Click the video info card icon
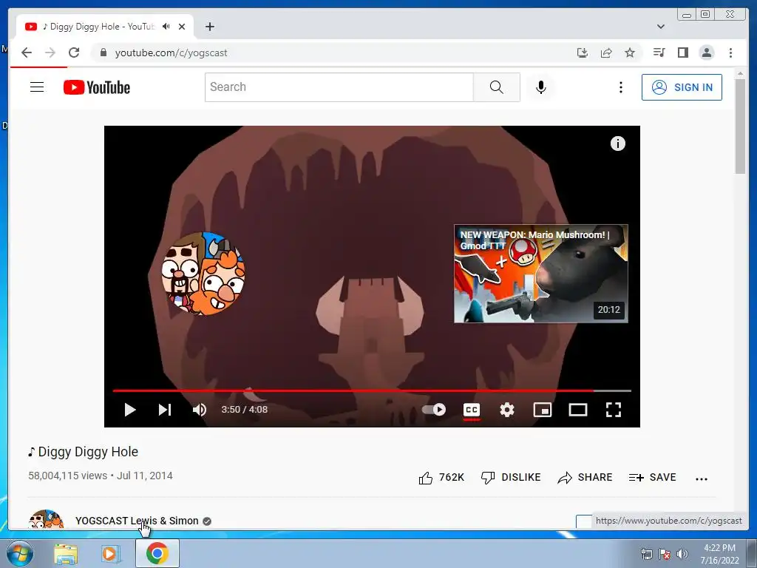757x568 pixels. click(x=618, y=143)
